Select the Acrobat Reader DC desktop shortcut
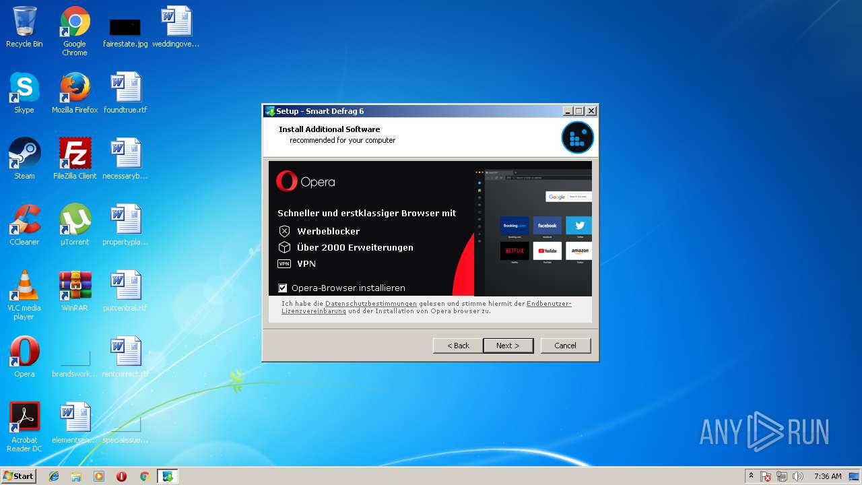Viewport: 862px width, 485px height. [x=24, y=427]
